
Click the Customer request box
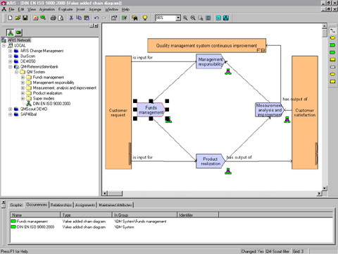coord(118,112)
